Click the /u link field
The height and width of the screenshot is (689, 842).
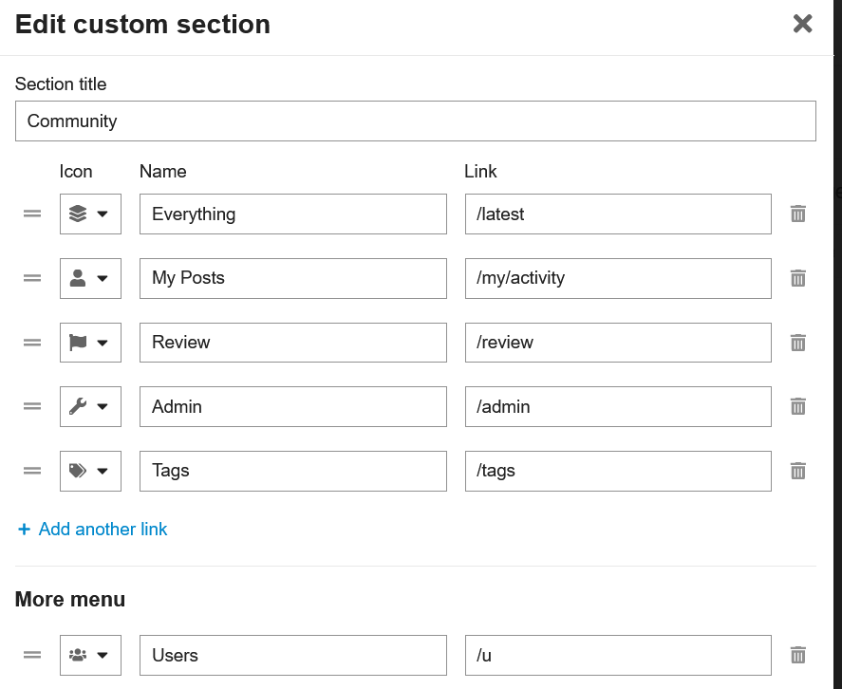(x=618, y=655)
